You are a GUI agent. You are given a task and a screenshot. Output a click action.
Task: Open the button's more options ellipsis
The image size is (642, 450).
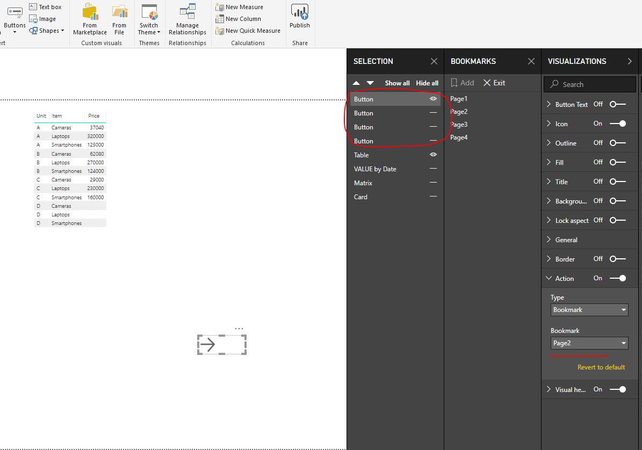pyautogui.click(x=239, y=329)
